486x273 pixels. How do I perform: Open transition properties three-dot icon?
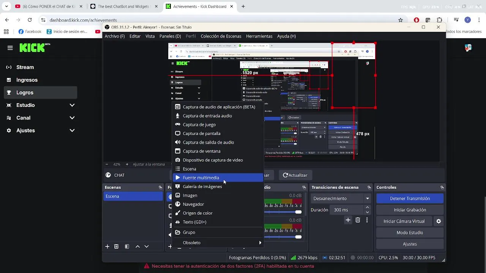(x=367, y=220)
